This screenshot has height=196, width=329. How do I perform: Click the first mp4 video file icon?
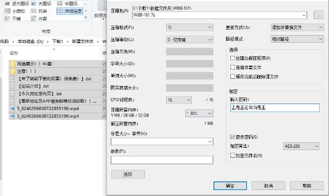click(x=13, y=108)
